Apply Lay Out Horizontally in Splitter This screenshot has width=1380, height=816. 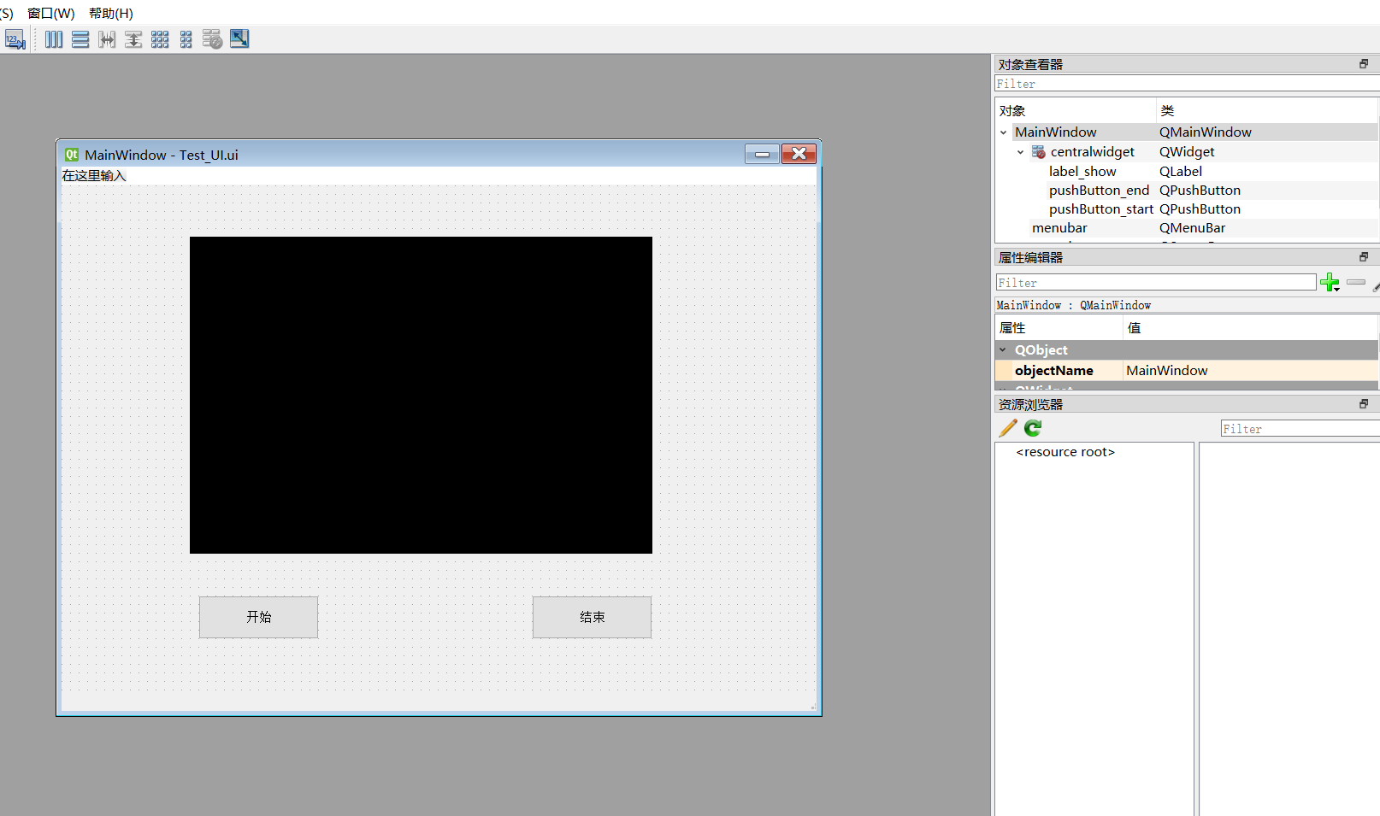point(107,39)
